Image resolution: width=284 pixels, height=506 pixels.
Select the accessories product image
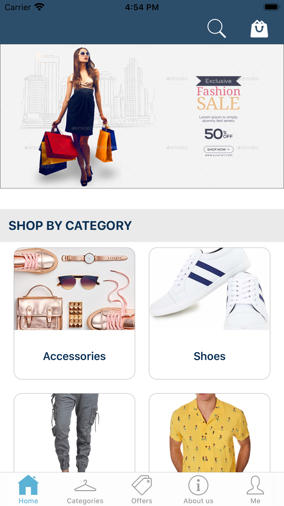coord(74,289)
